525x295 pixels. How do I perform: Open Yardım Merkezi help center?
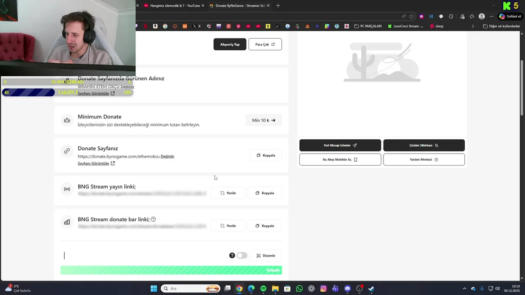(424, 159)
